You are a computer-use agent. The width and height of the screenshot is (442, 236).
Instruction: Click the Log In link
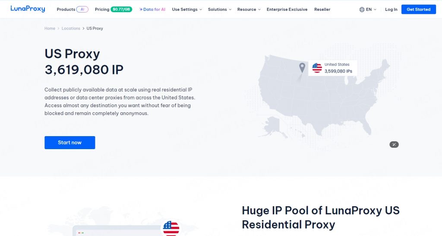coord(391,10)
